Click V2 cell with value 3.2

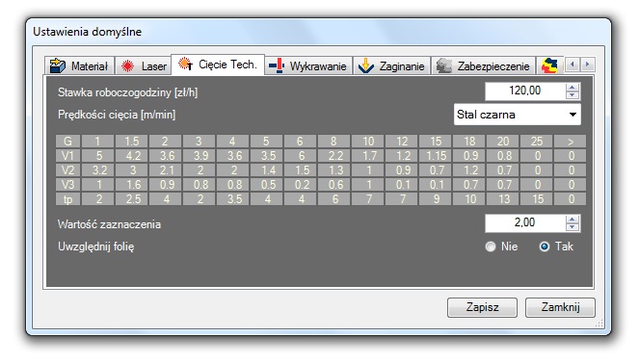click(97, 170)
